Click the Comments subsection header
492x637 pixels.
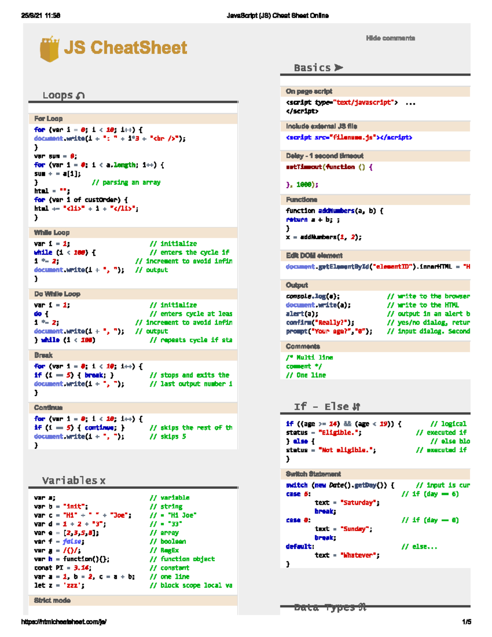click(375, 347)
